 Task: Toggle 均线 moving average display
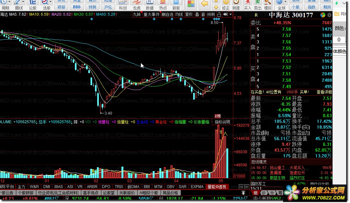pyautogui.click(x=179, y=14)
